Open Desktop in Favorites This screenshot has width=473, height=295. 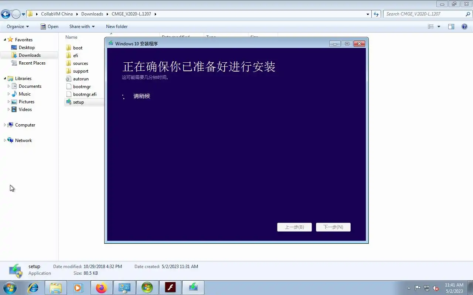[x=27, y=48]
